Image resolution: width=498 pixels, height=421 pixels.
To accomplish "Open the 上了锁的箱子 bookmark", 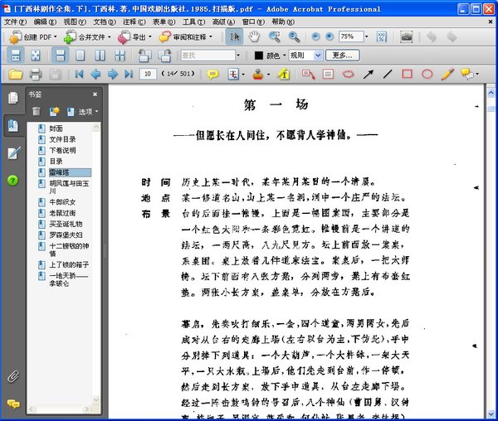I will (69, 264).
